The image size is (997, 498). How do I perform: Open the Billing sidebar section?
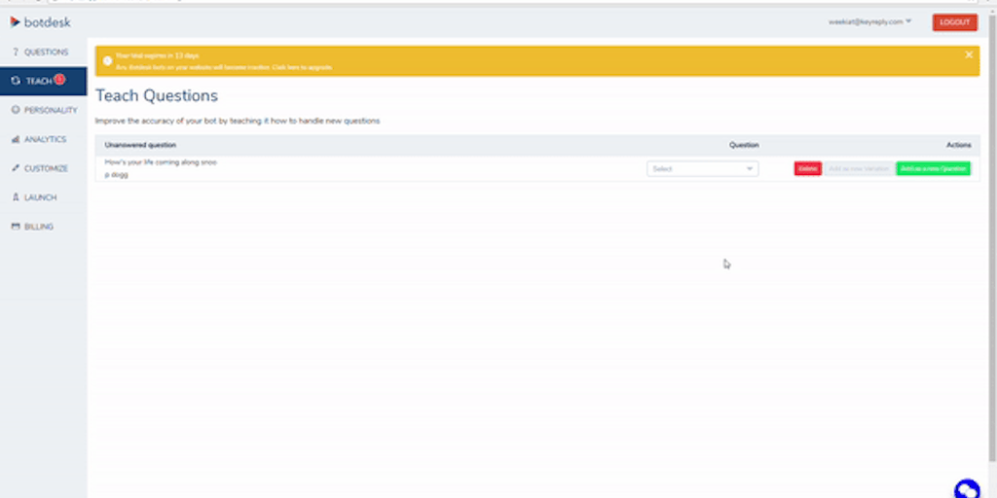(43, 227)
